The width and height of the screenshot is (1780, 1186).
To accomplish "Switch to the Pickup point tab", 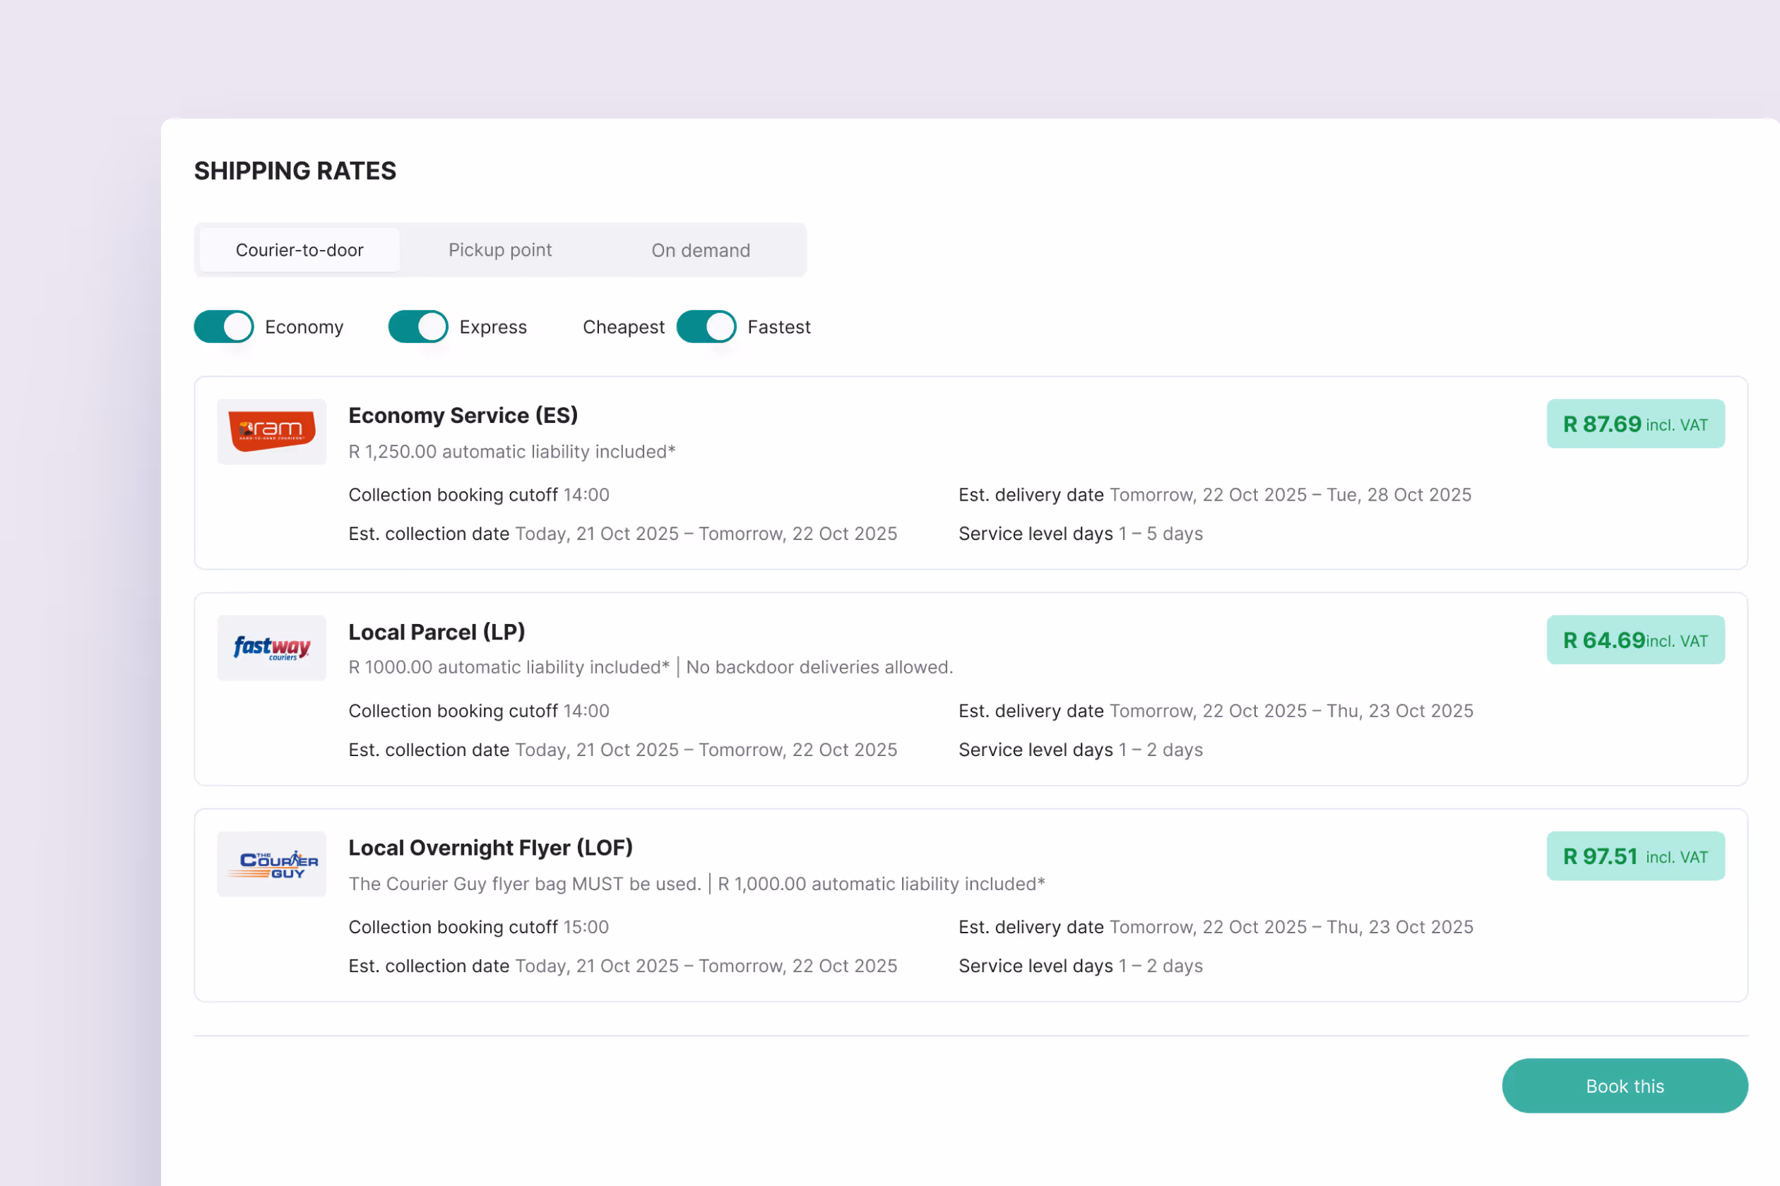I will coord(499,251).
